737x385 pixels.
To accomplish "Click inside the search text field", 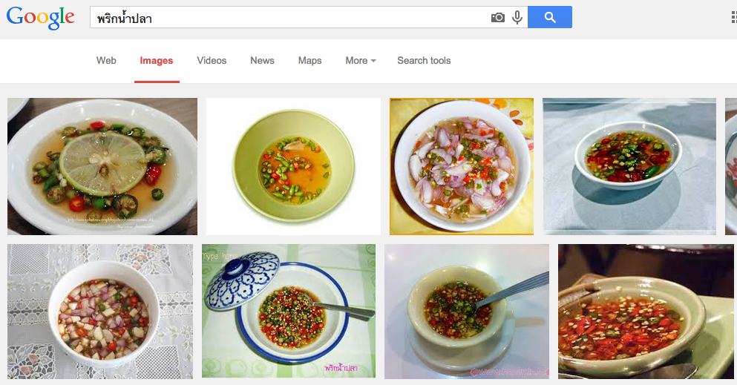I will point(289,18).
